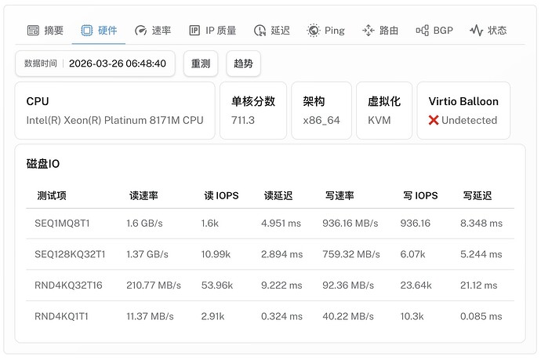
Task: Click the Ping globe icon
Action: pos(314,31)
